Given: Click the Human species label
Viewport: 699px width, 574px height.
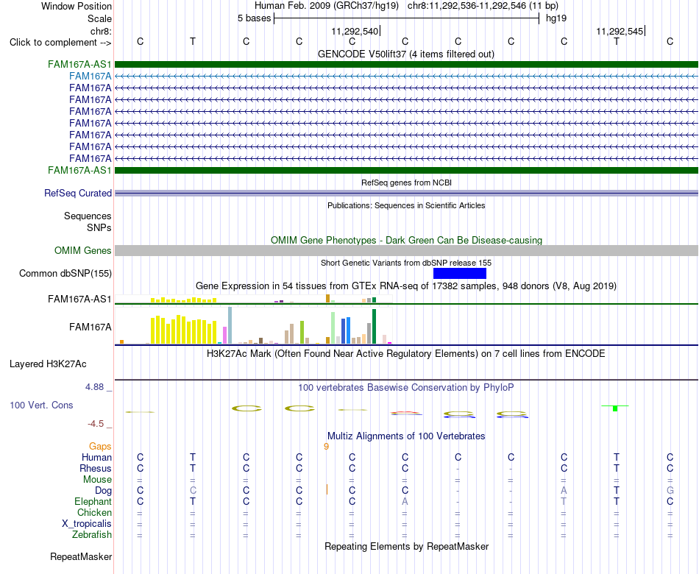Looking at the screenshot, I should (x=96, y=457).
